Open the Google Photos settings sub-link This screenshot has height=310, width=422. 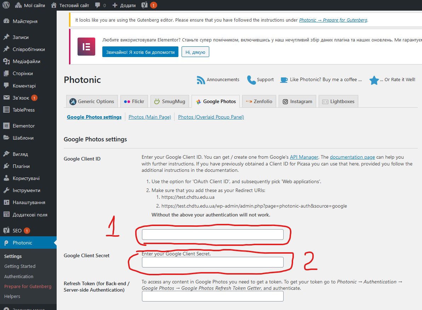point(94,117)
